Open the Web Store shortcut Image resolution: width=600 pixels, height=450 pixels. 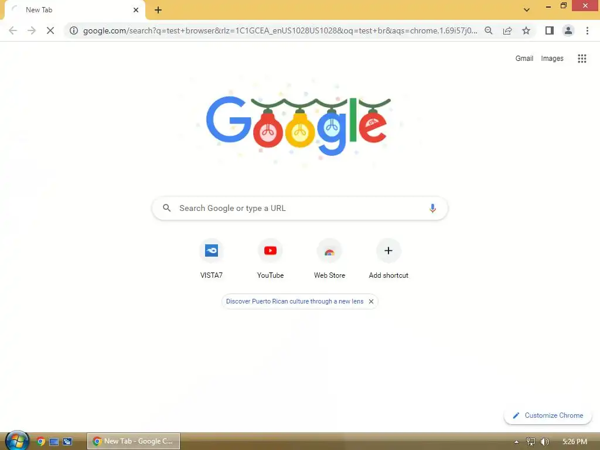329,259
